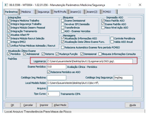Click the status bar hint text
This screenshot has height=114, width=149.
tap(38, 112)
